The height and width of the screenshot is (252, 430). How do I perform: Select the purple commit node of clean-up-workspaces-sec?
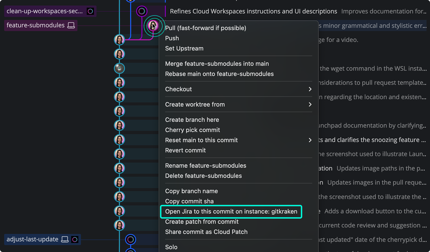[142, 11]
